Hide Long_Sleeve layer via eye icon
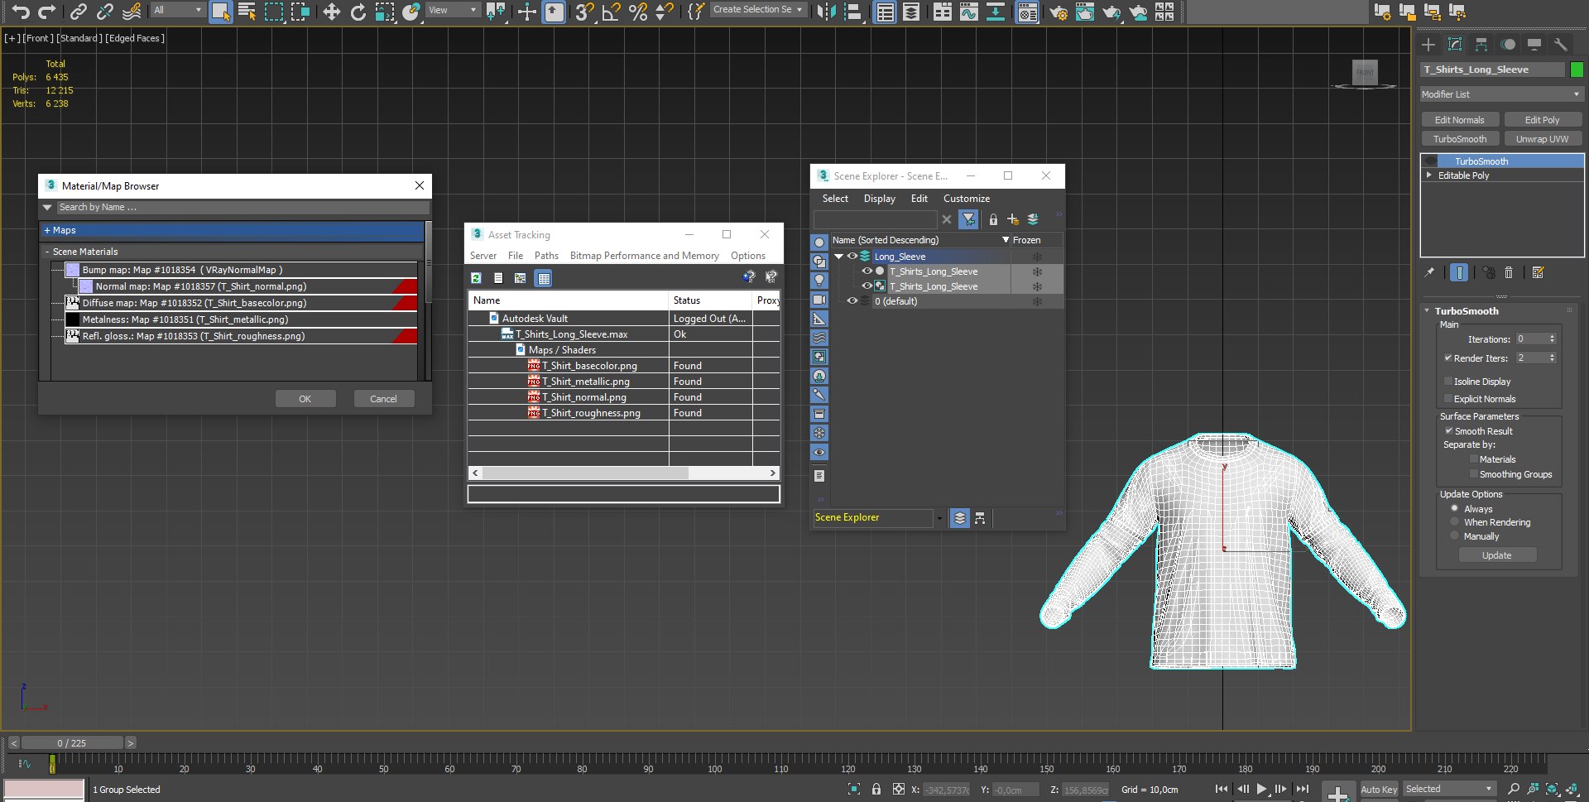Screen dimensions: 1589x802 tap(852, 257)
